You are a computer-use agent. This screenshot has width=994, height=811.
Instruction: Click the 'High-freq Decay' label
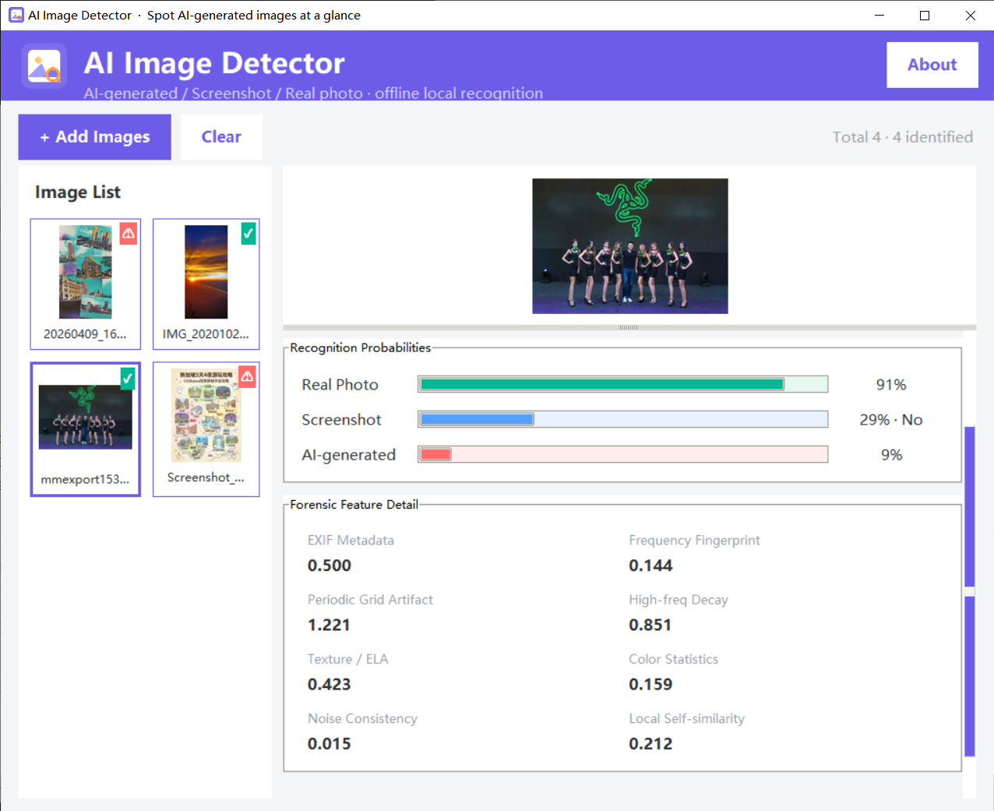(679, 600)
